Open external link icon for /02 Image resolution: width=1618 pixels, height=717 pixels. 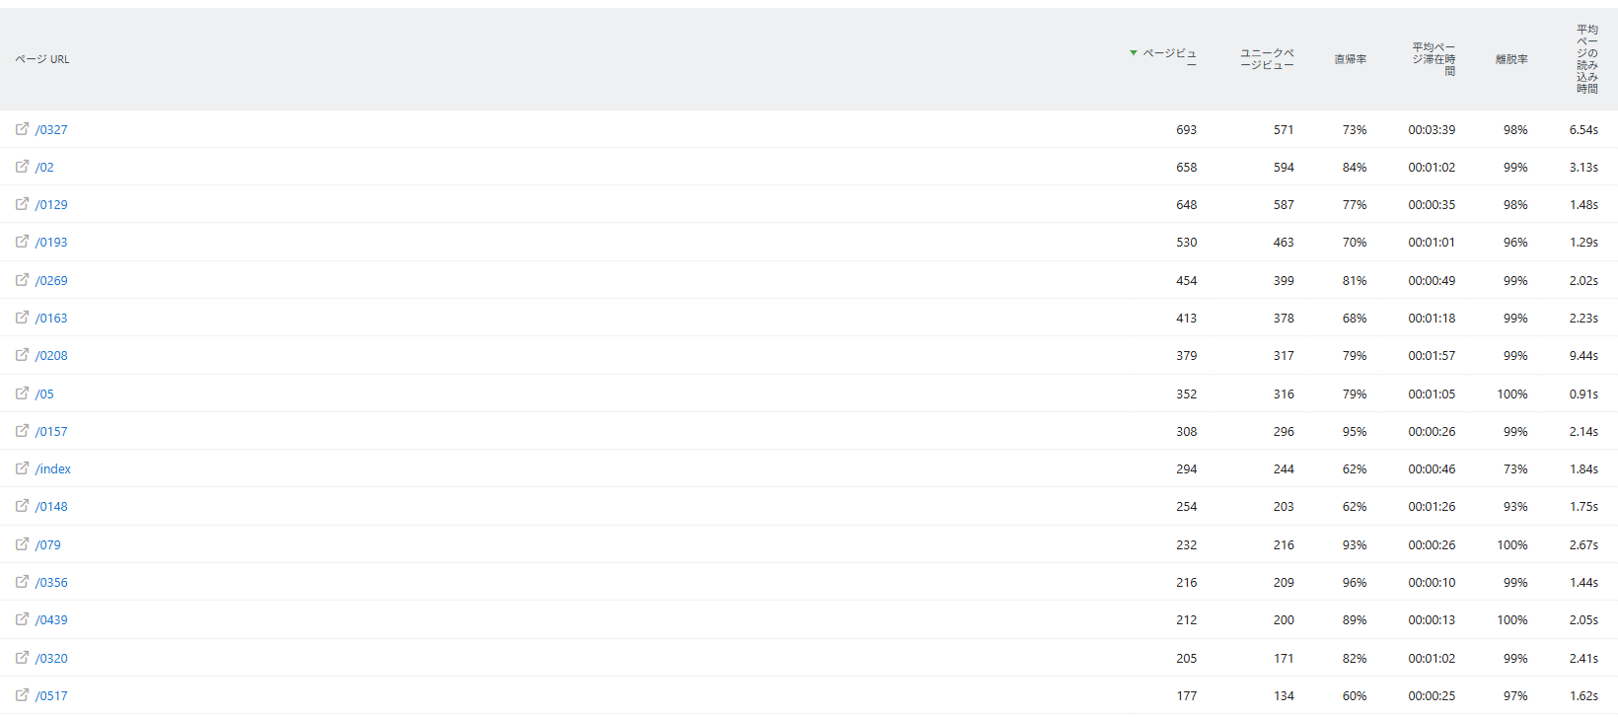tap(22, 167)
